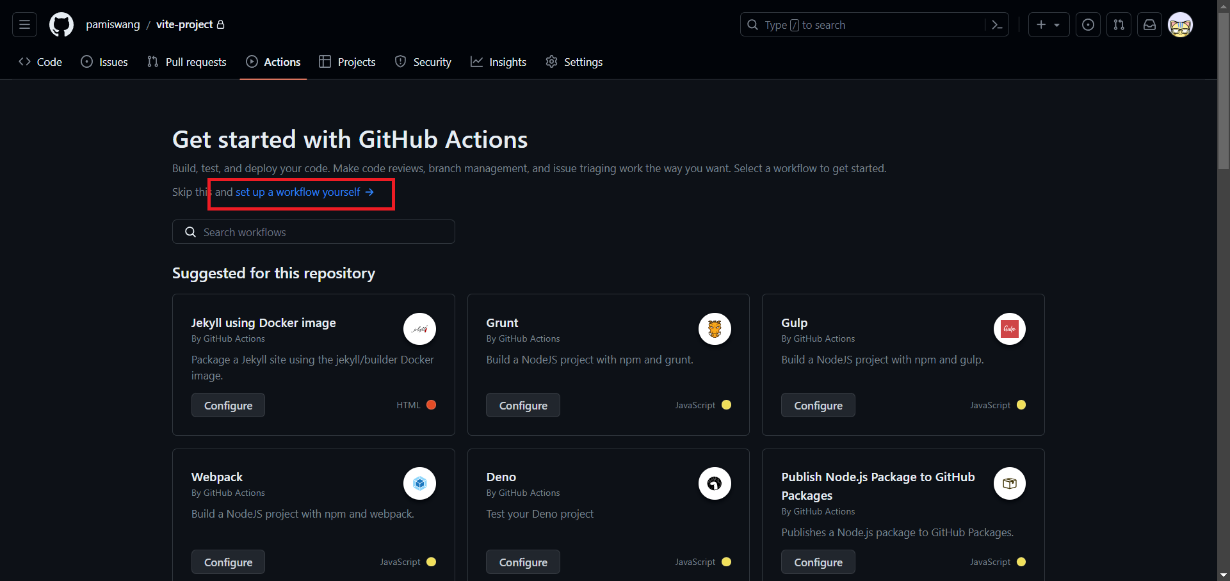
Task: Open the notifications inbox icon
Action: click(1149, 25)
